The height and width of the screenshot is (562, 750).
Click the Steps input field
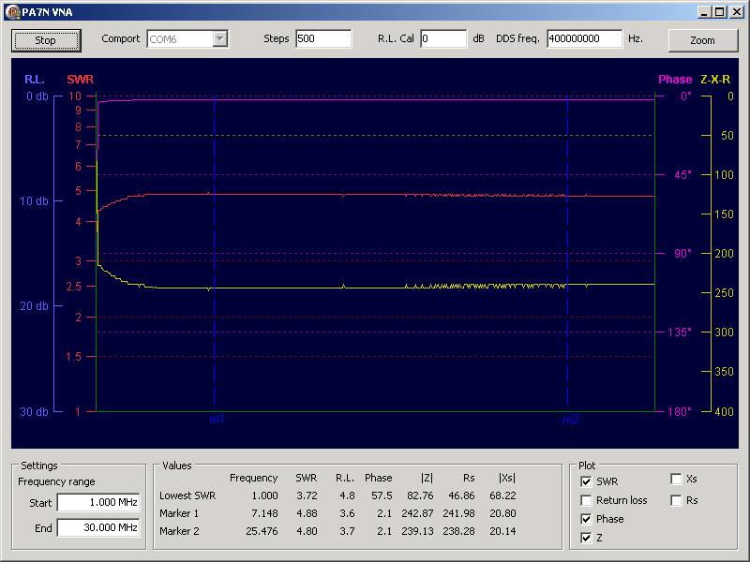click(322, 38)
